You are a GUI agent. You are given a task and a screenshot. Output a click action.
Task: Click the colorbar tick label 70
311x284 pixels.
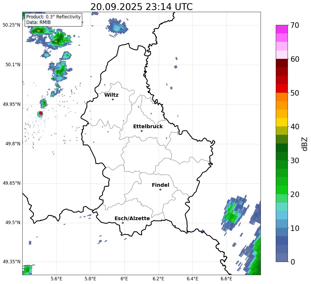[295, 25]
